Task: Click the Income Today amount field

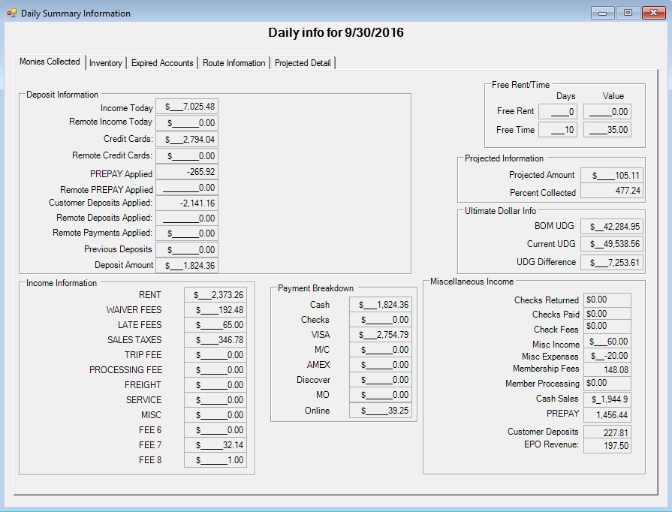Action: [187, 107]
